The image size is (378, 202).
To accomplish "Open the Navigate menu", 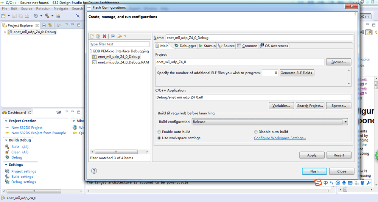I will click(x=61, y=8).
